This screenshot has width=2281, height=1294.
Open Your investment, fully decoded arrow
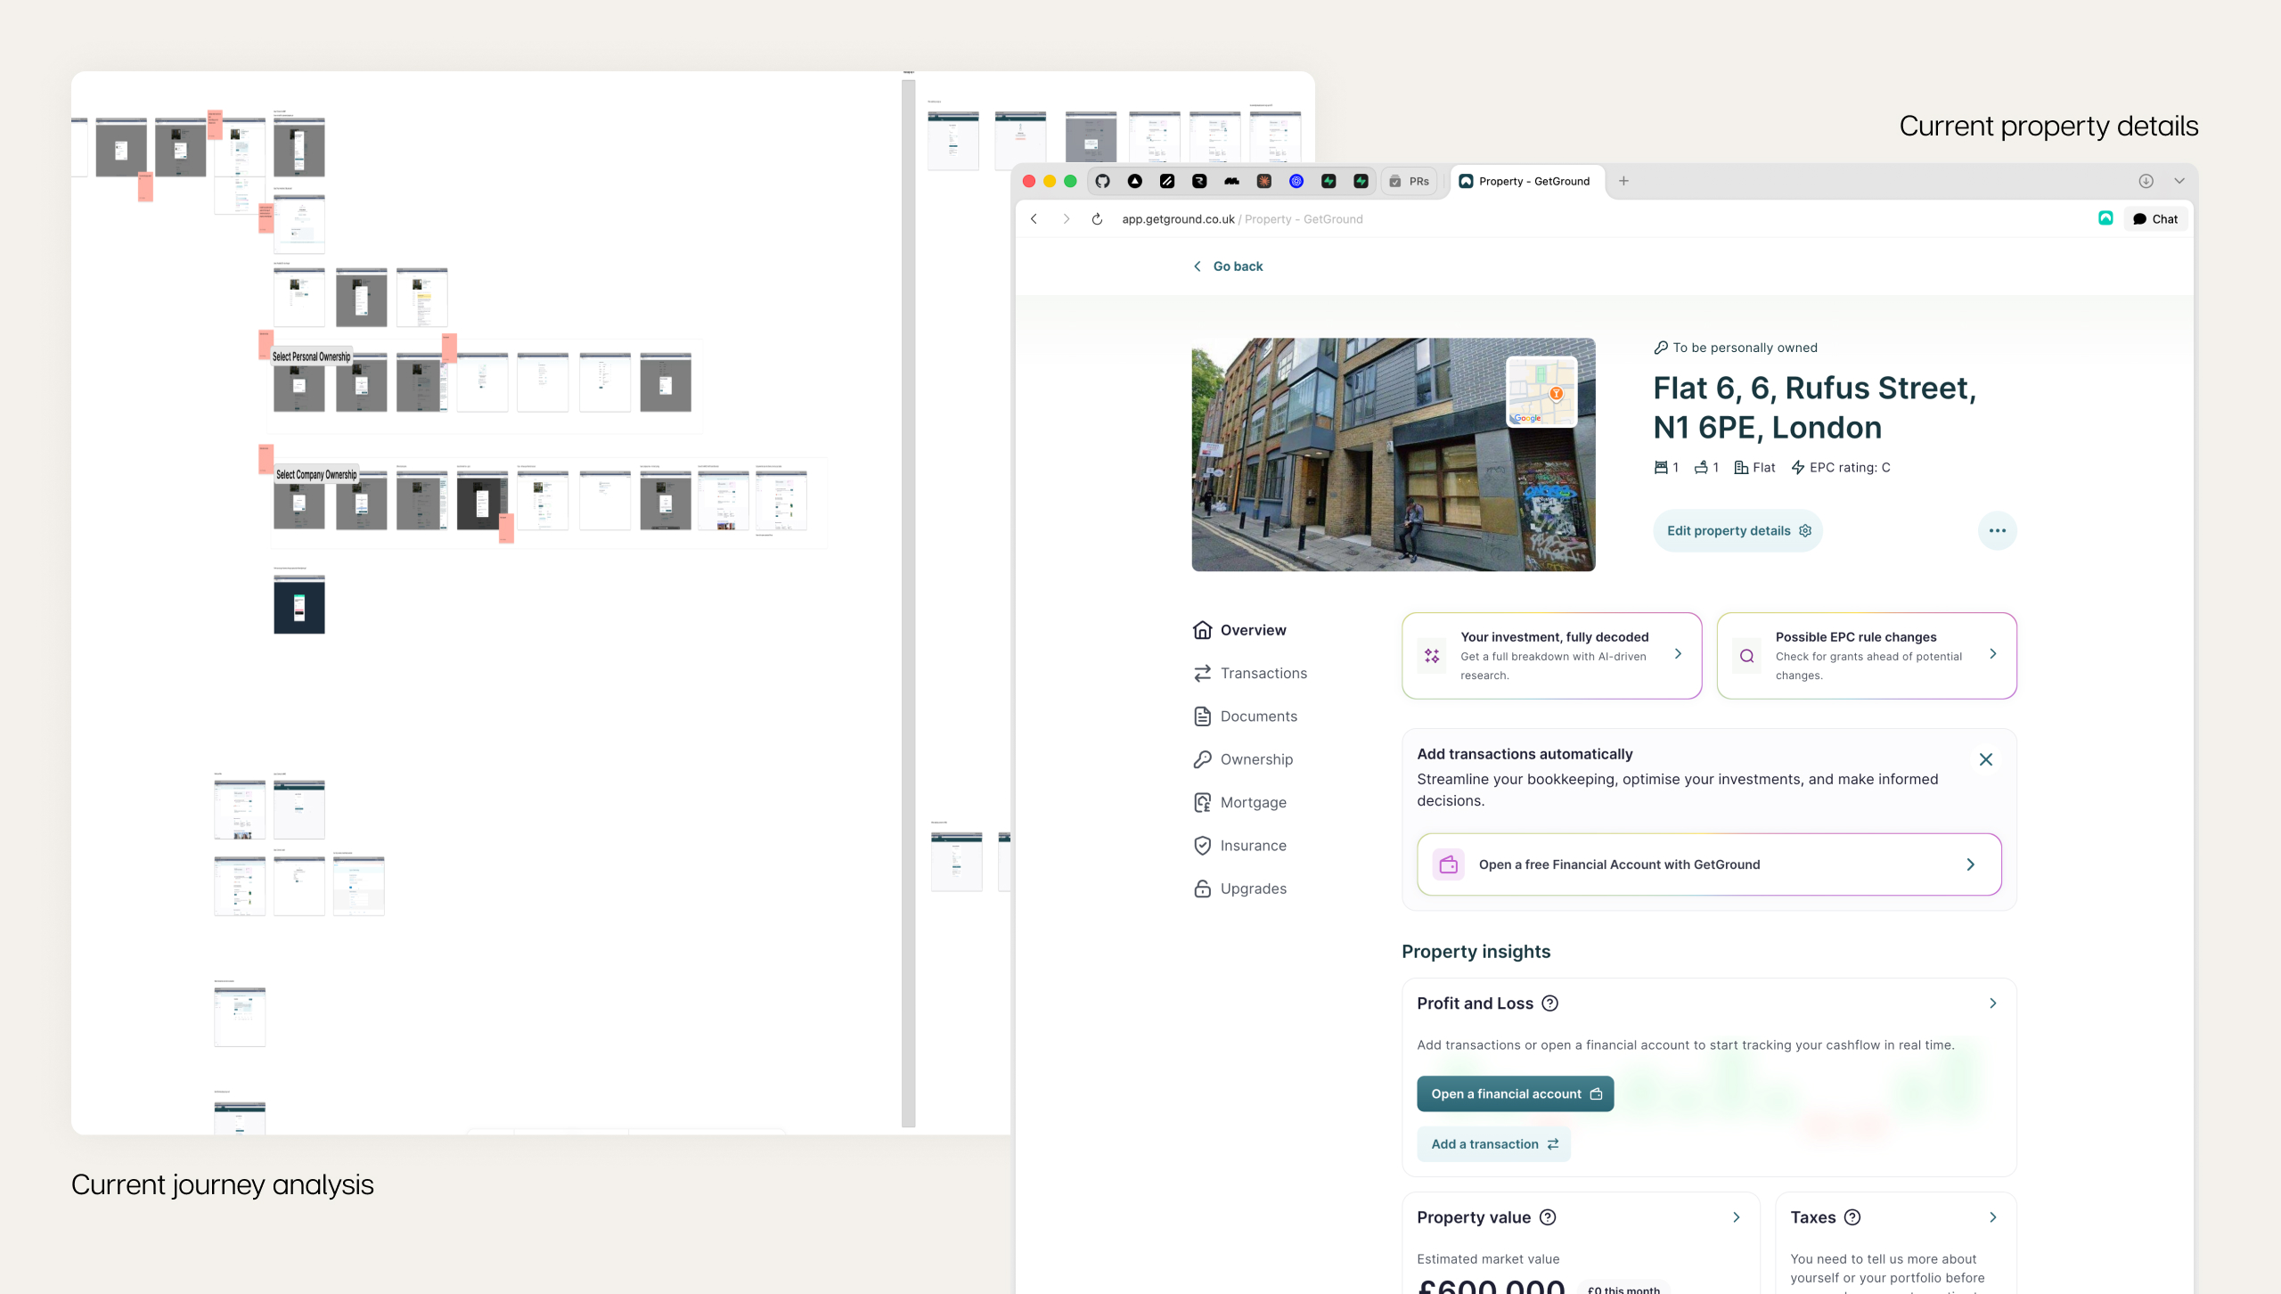[1678, 654]
